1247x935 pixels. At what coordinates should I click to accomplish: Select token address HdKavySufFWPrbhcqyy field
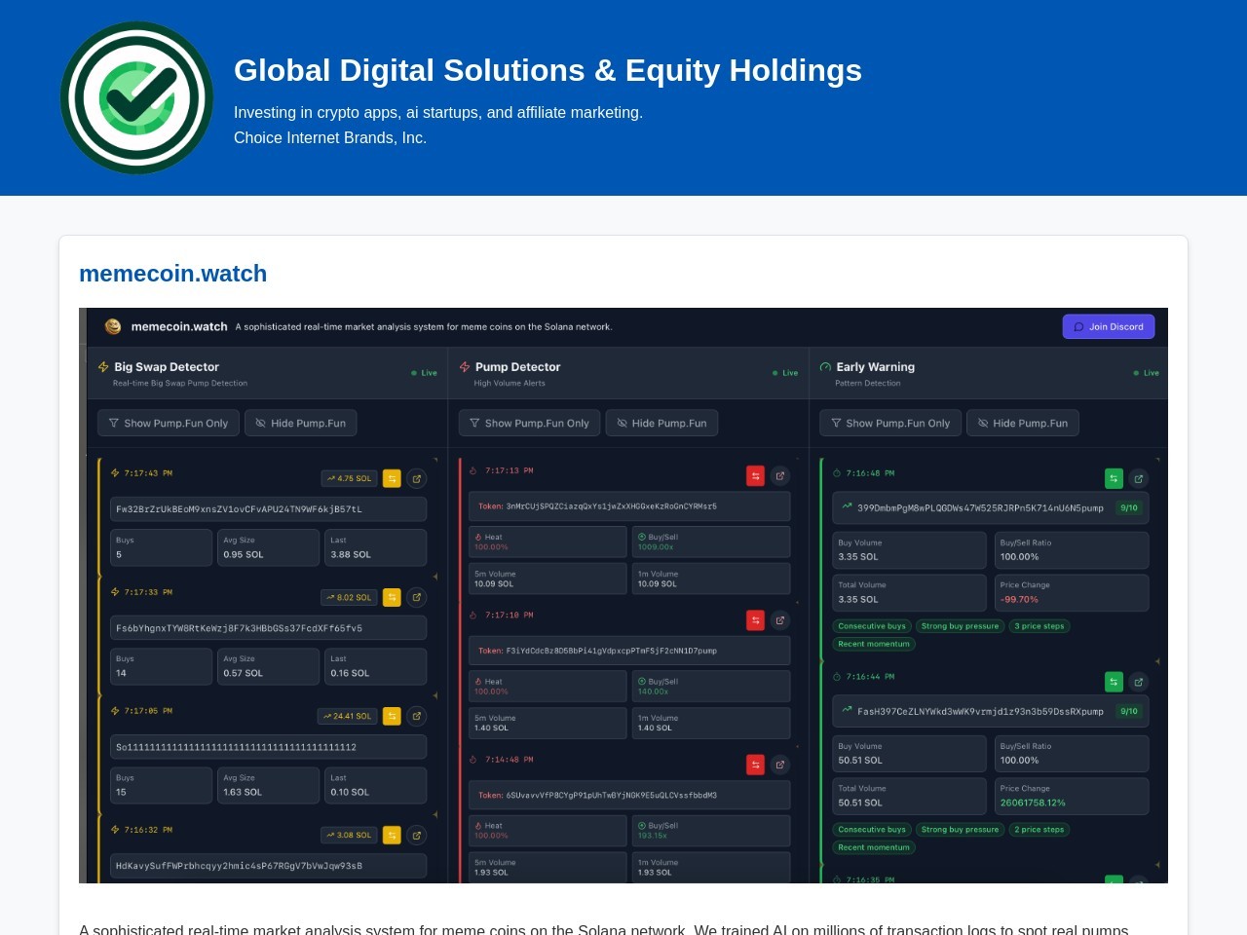click(268, 865)
